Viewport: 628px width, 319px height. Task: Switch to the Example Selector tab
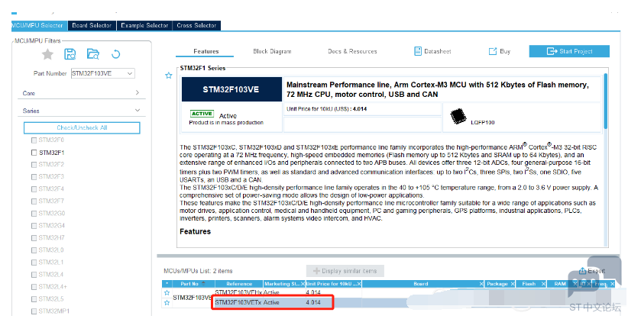144,25
